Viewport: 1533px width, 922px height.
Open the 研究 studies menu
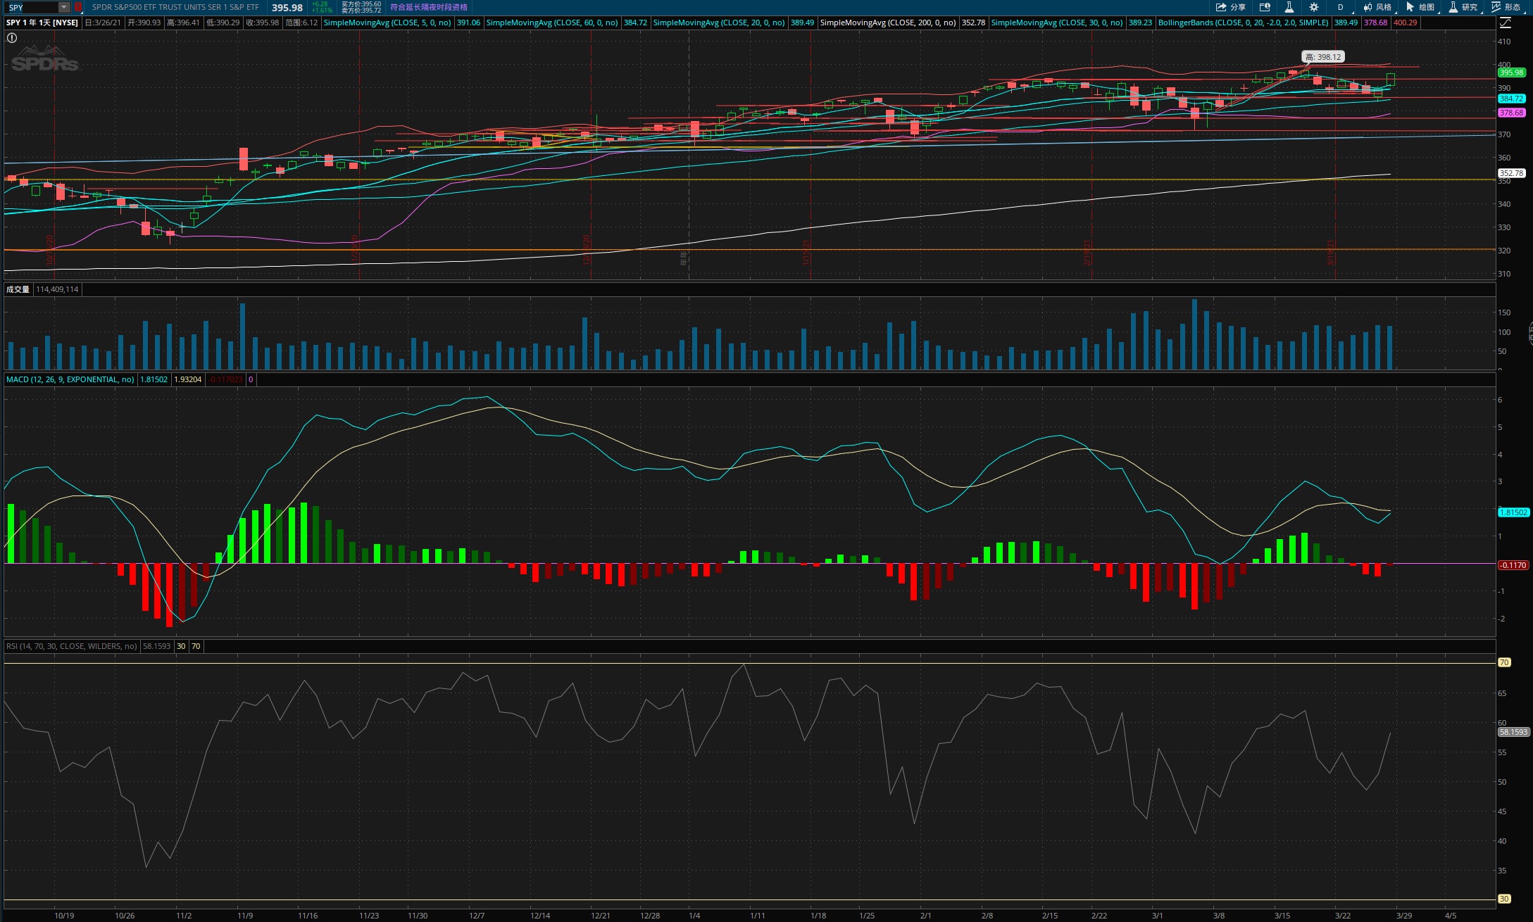[x=1463, y=7]
